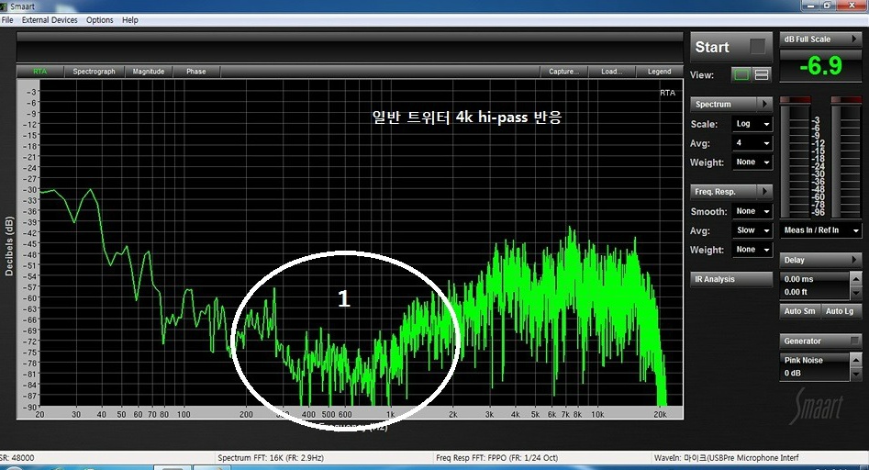The width and height of the screenshot is (869, 470).
Task: Toggle the Start measurement indicator
Action: coord(757,47)
